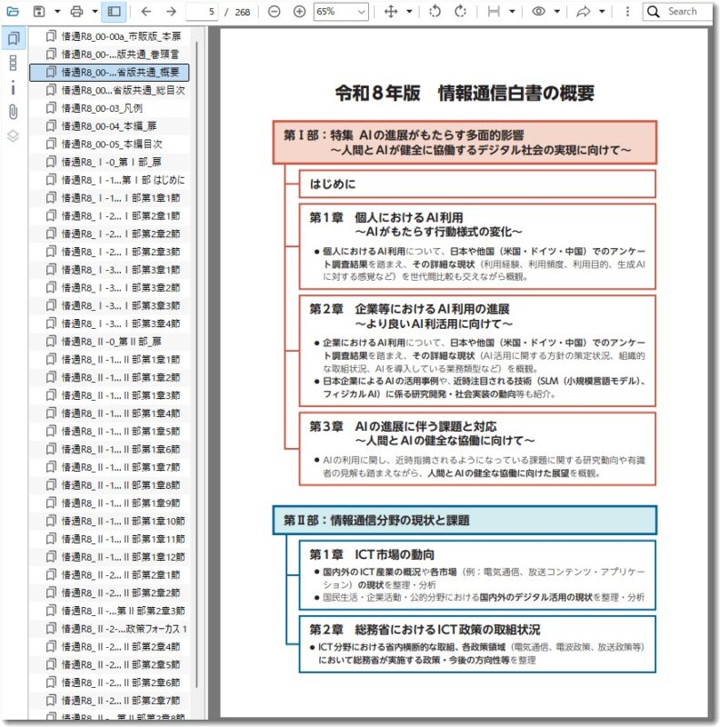Zoom out with the minus circle icon
This screenshot has height=727, width=720.
coord(275,12)
